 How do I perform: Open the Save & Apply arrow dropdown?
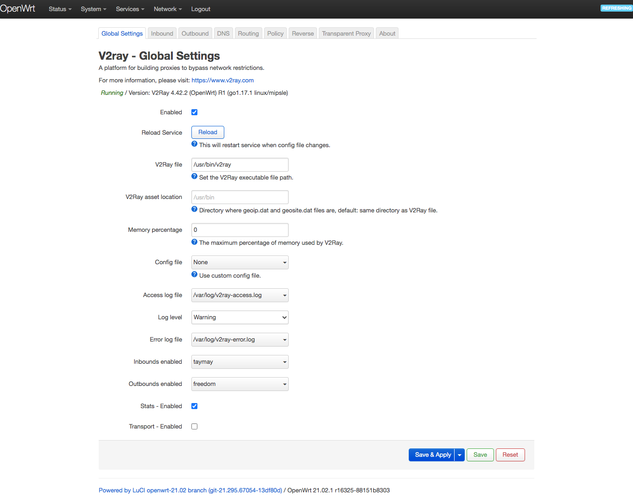(x=460, y=455)
